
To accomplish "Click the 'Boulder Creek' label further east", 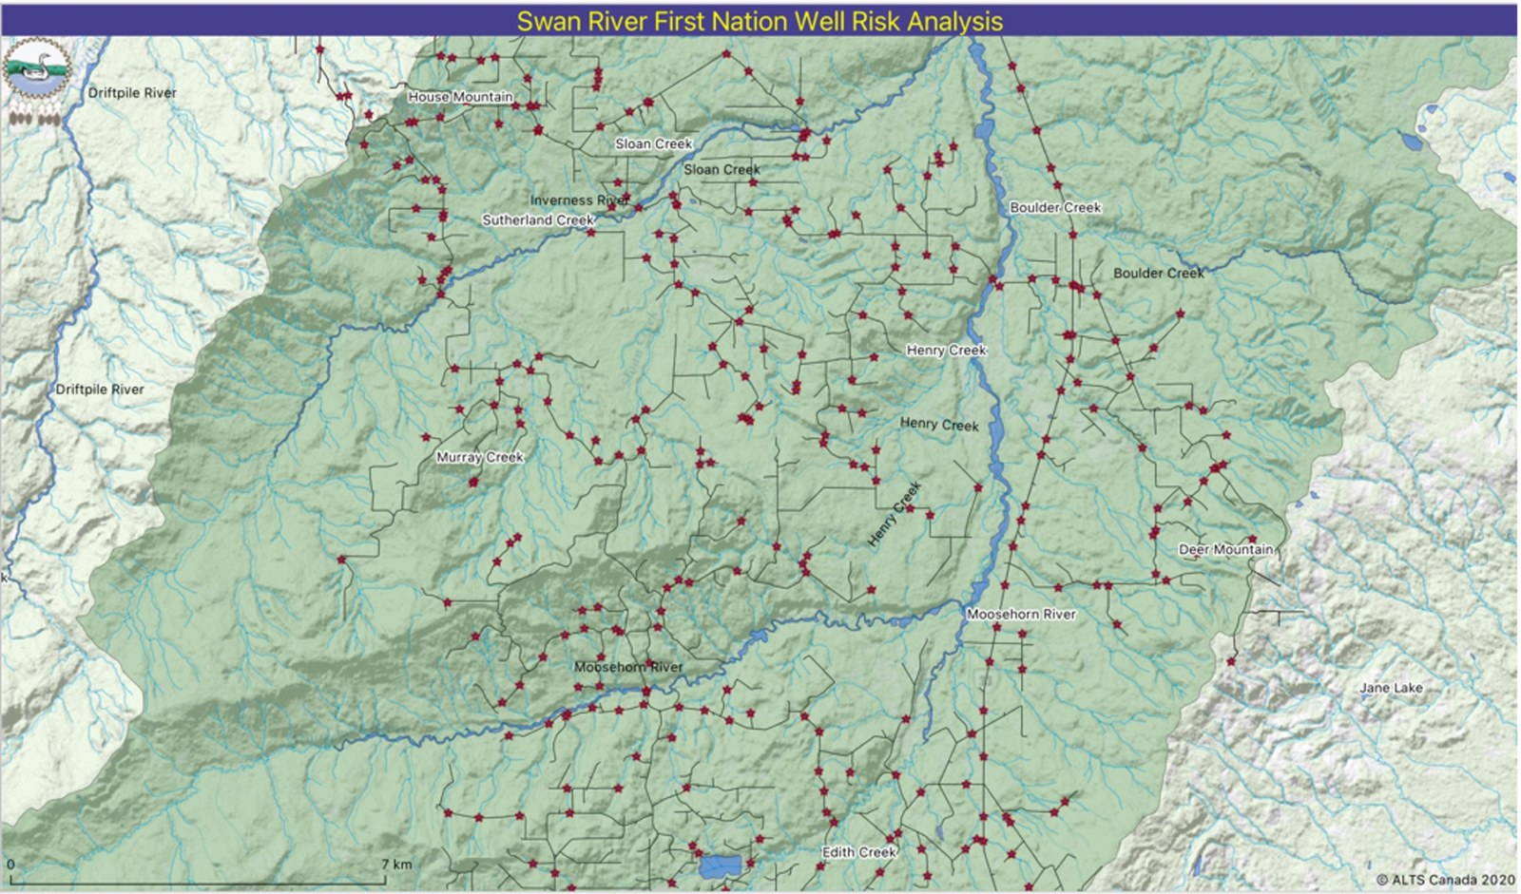I will click(x=1159, y=274).
